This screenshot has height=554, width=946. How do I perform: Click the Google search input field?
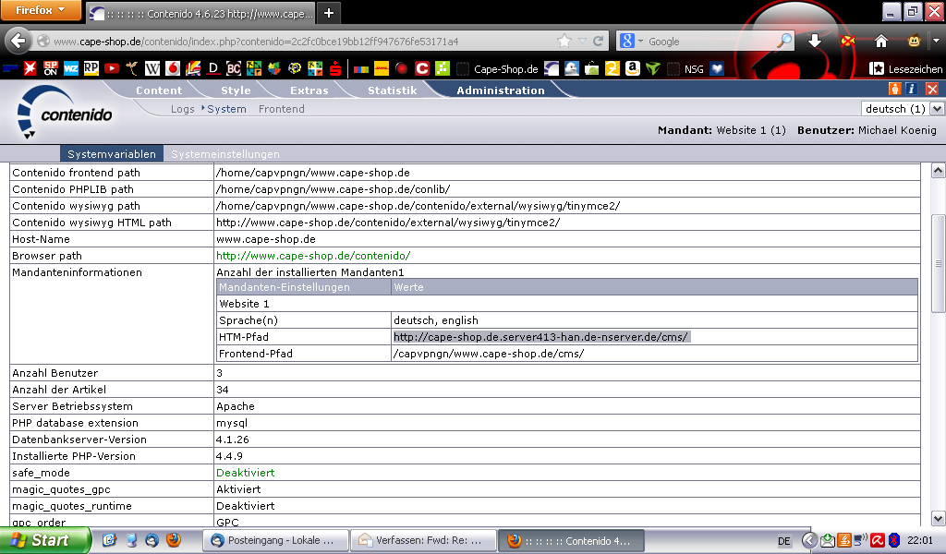tap(711, 42)
